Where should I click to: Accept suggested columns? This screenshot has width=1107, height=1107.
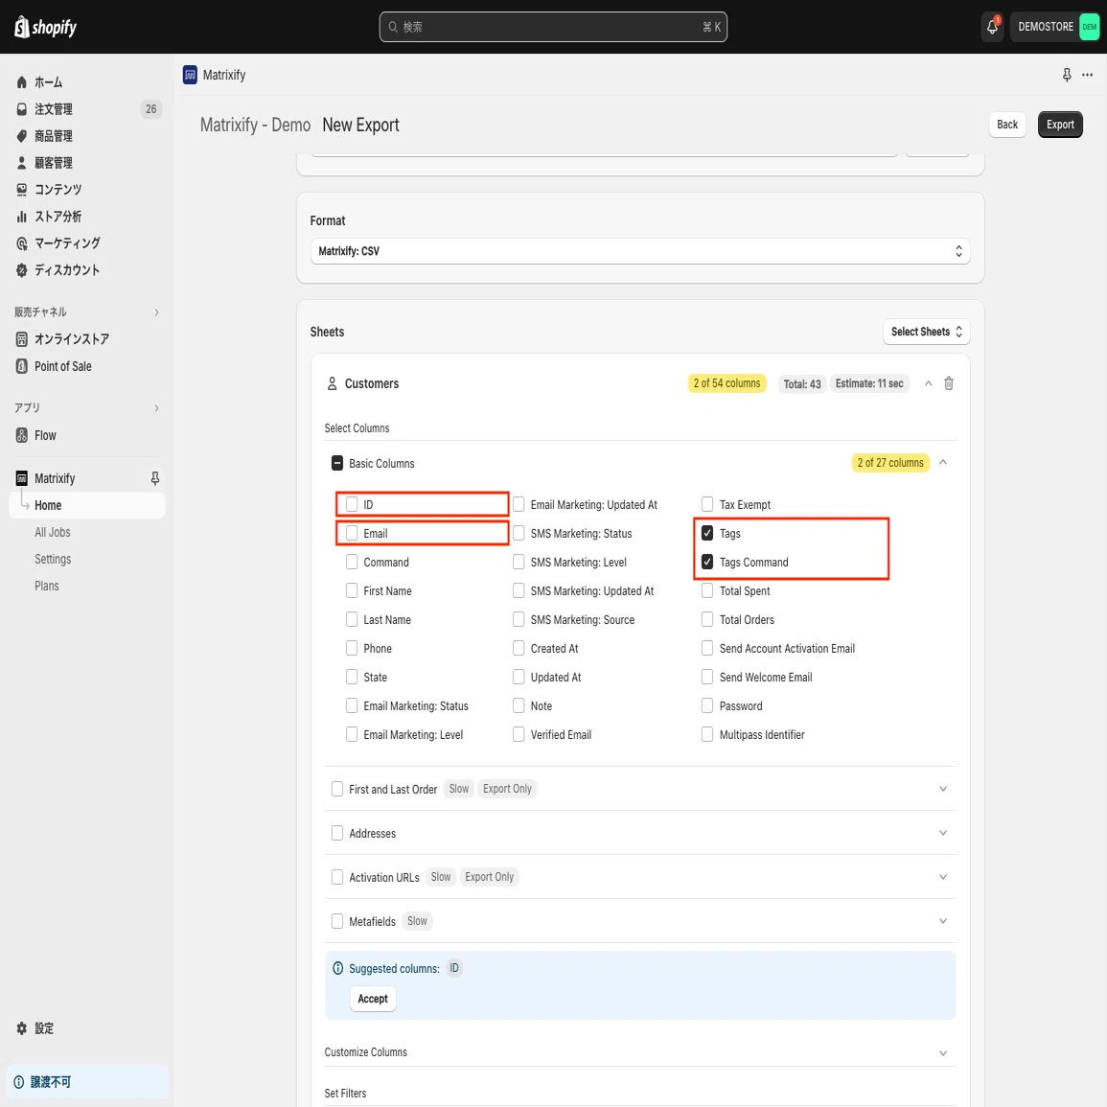click(373, 999)
